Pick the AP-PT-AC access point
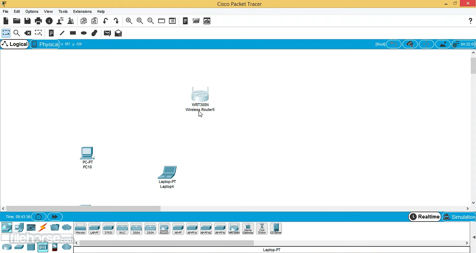The width and height of the screenshot is (476, 253). [x=206, y=229]
